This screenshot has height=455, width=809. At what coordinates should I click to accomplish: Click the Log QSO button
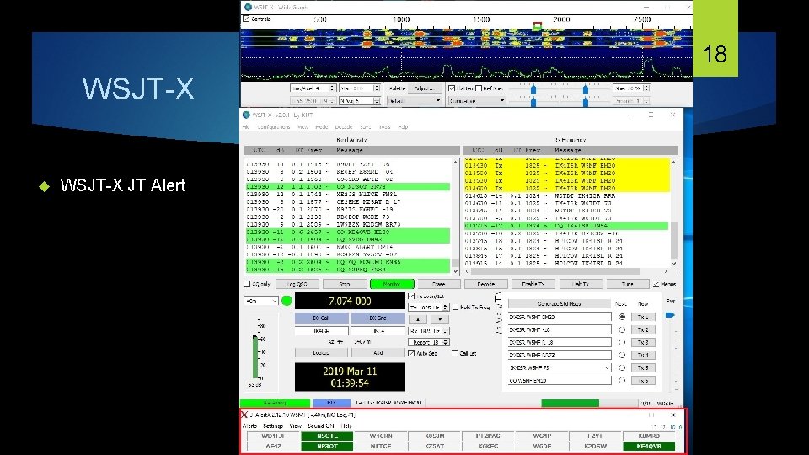pos(297,284)
